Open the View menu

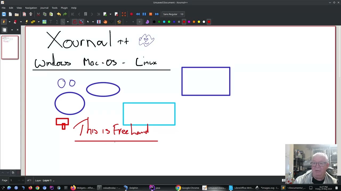pos(19,8)
